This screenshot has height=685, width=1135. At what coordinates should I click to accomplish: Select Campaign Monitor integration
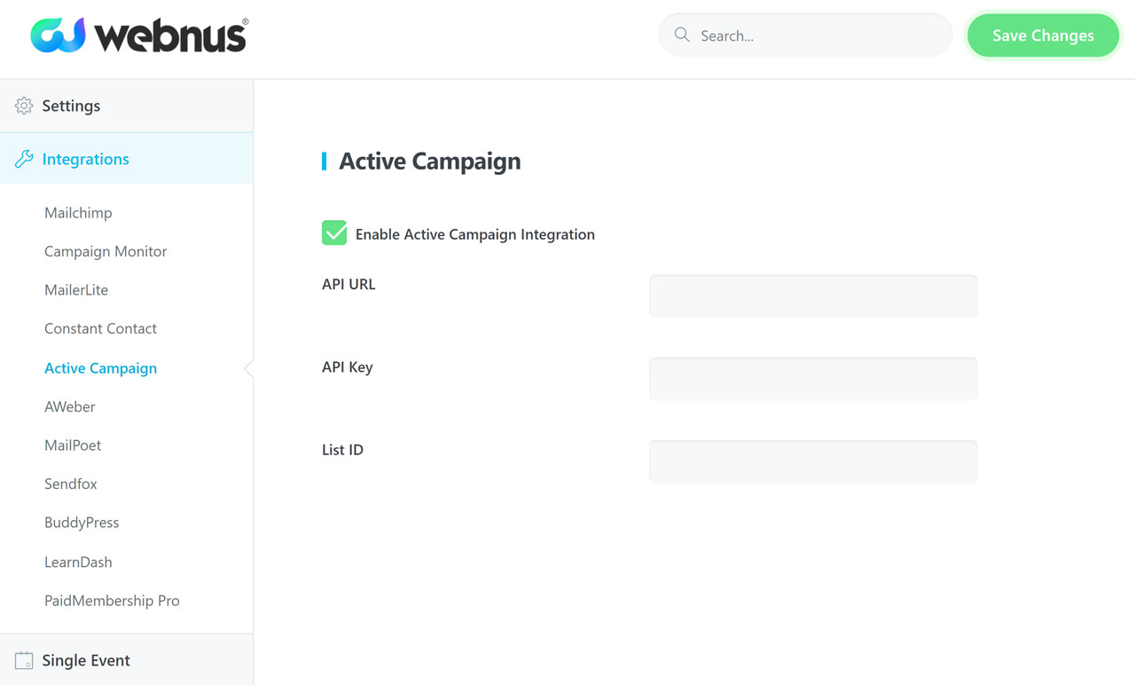click(x=106, y=251)
